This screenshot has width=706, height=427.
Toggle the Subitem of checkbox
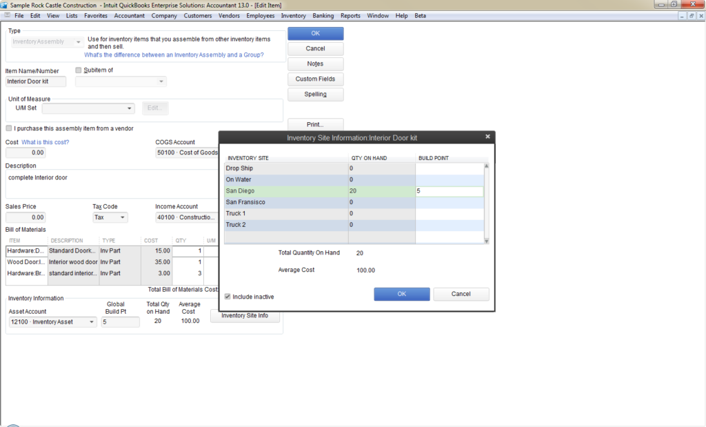point(79,70)
